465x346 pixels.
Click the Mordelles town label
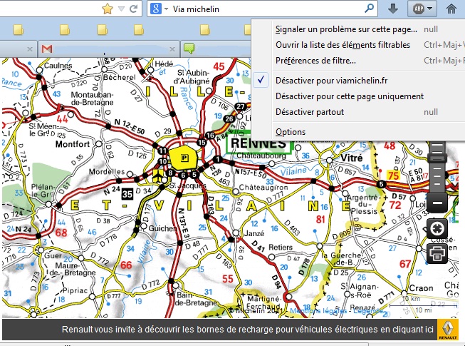[107, 172]
